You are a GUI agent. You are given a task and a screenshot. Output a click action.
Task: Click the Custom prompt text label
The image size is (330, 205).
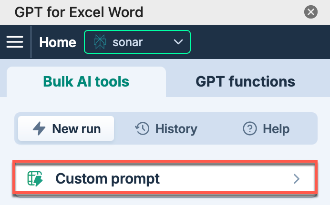107,179
